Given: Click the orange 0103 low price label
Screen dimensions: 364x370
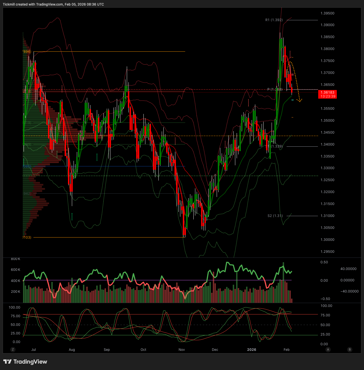Looking at the screenshot, I should point(27,237).
